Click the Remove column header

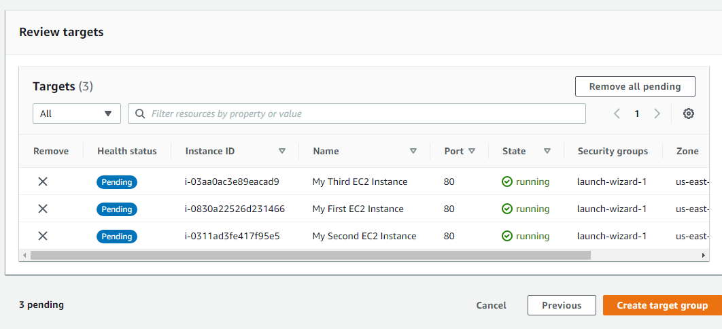tap(51, 151)
